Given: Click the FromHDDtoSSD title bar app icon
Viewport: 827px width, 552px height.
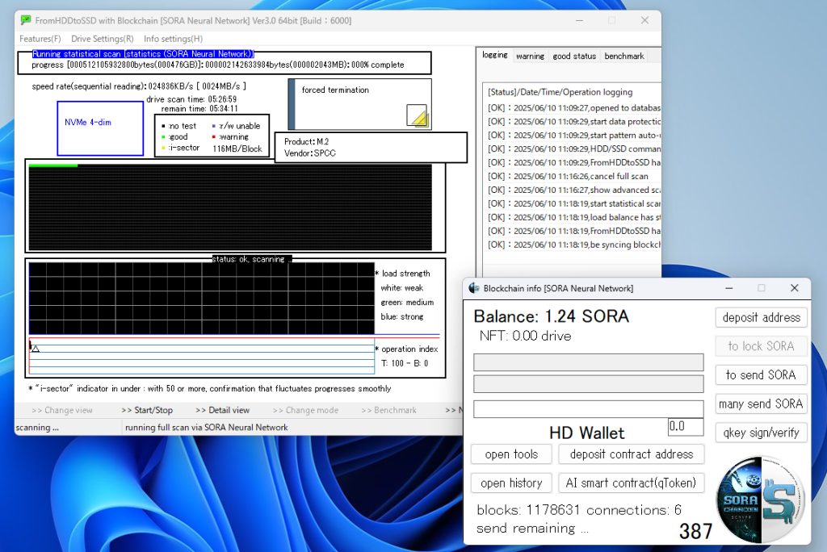Looking at the screenshot, I should pos(26,20).
